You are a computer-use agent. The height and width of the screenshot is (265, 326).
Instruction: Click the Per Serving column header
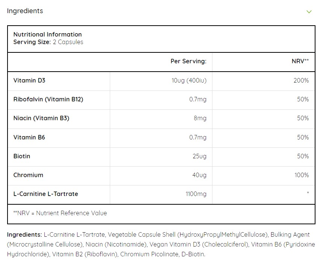click(x=188, y=61)
